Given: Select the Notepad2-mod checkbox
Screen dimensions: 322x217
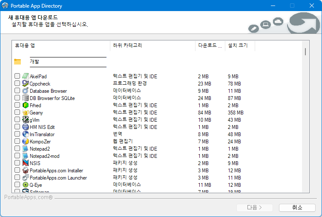Looking at the screenshot, I should [x=17, y=156].
